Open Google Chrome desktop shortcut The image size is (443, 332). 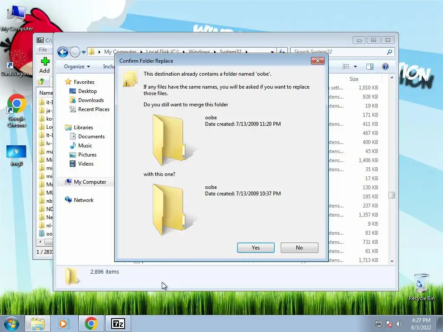click(x=17, y=111)
